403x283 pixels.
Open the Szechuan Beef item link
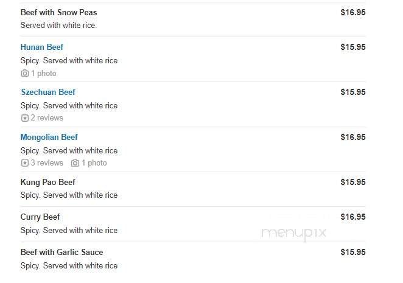click(48, 92)
